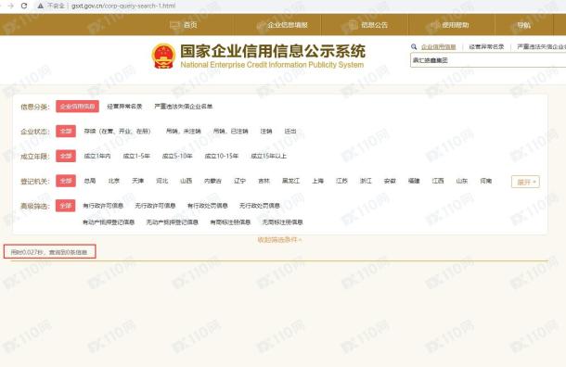Open the 首页 navigation item
The width and height of the screenshot is (566, 367).
[190, 25]
